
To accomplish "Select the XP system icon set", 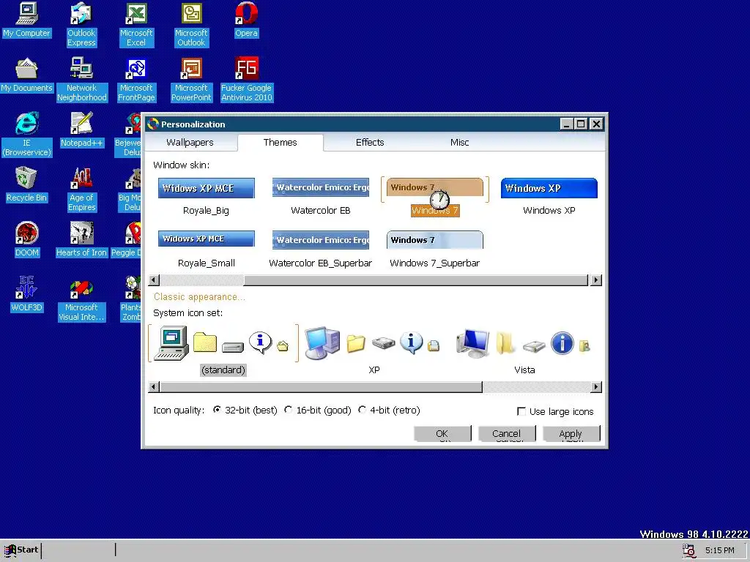I will (x=374, y=351).
